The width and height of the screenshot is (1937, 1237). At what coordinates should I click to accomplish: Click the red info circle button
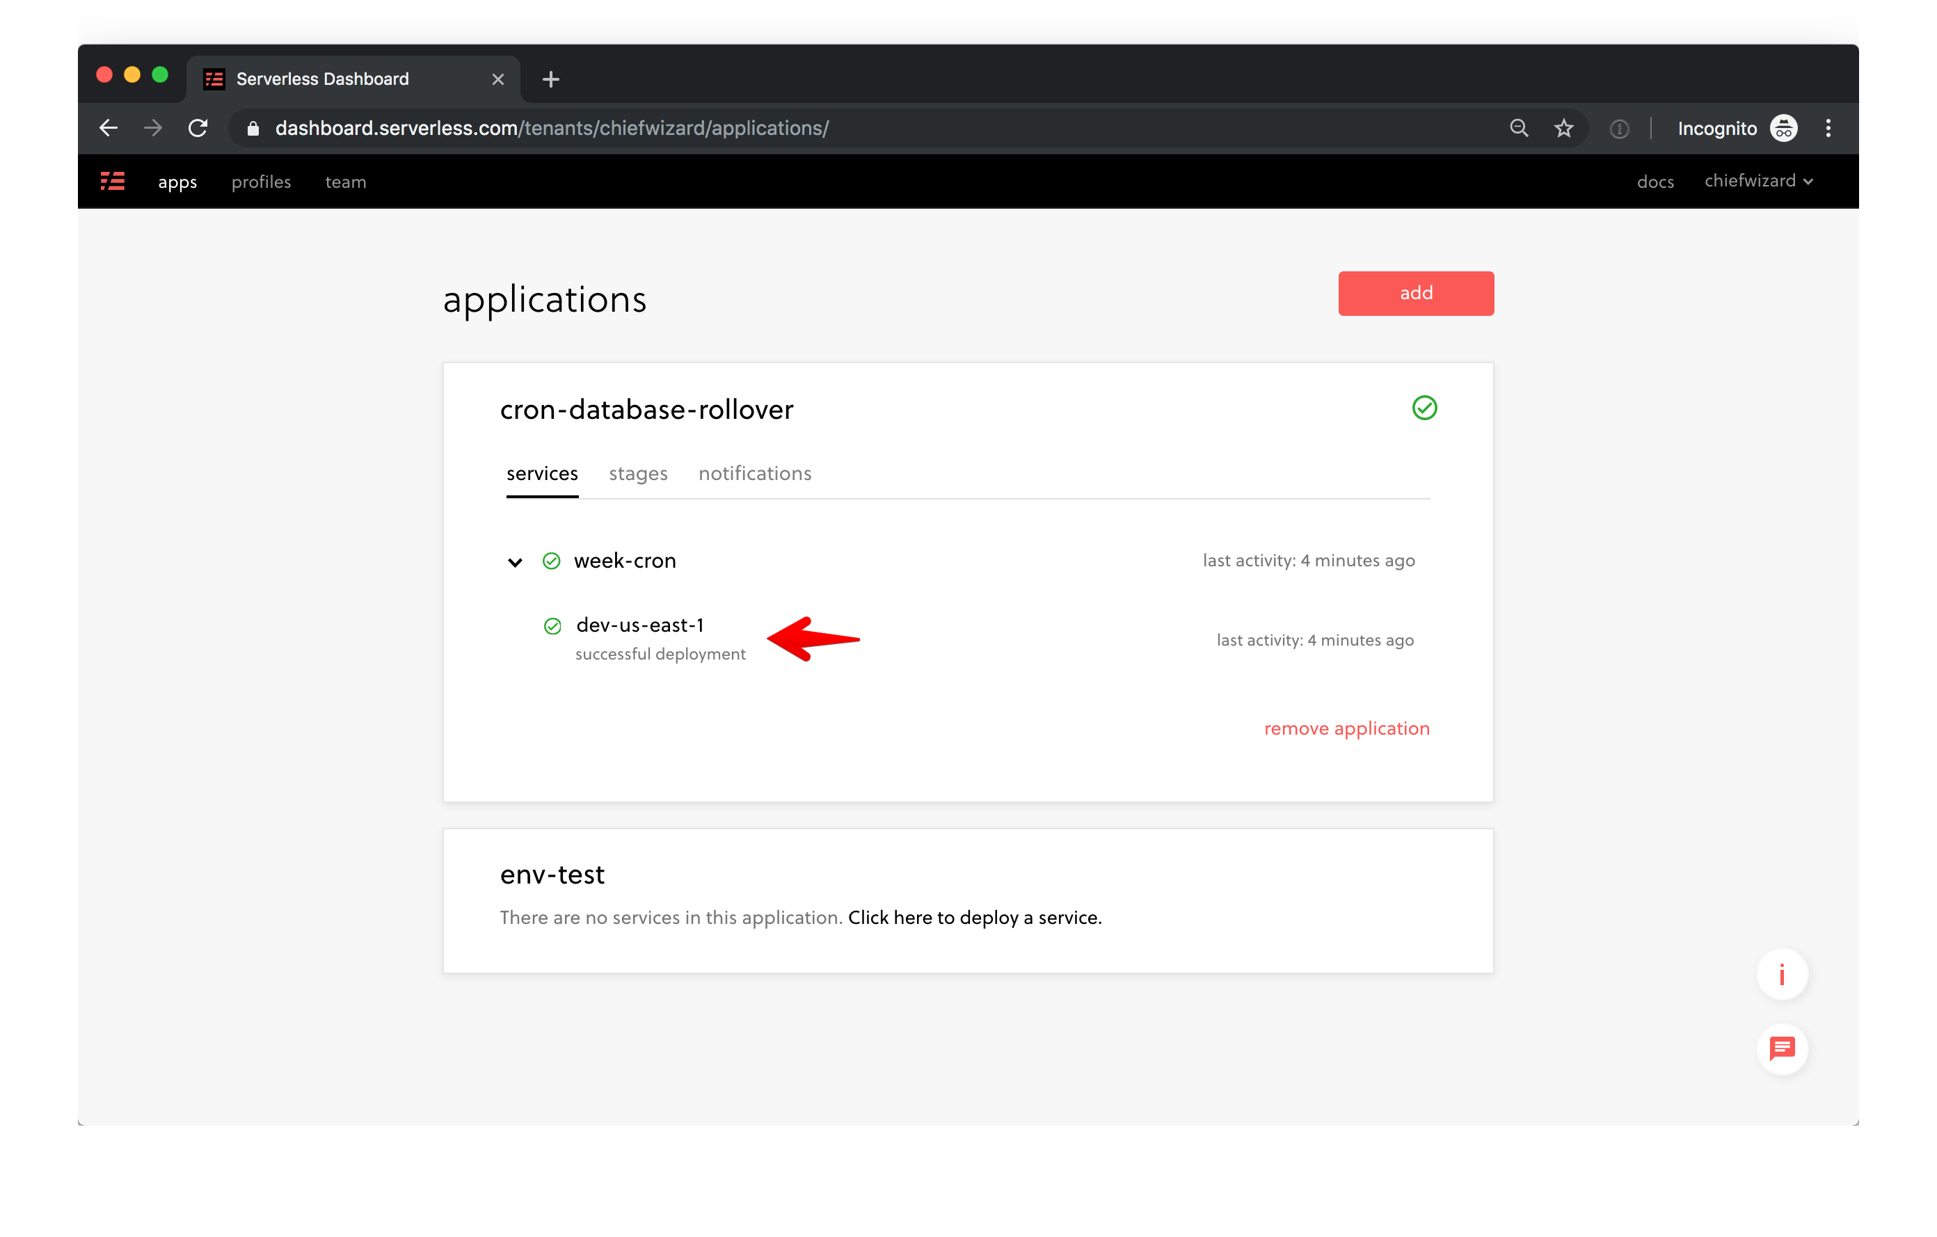[x=1782, y=974]
